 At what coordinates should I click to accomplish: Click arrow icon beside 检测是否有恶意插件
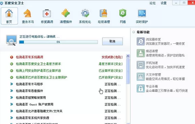[x=11, y=91]
